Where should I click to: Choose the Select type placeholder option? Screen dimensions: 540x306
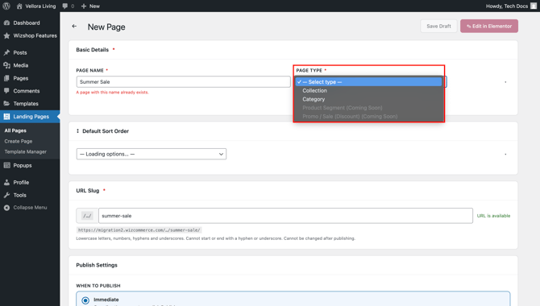pos(368,82)
